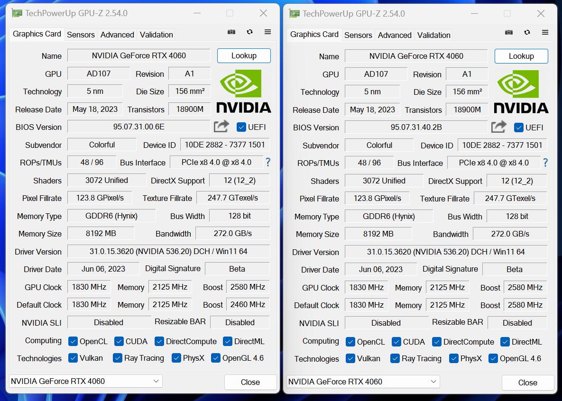This screenshot has width=562, height=401.
Task: Click the screenshot camera icon in left window
Action: 231,32
